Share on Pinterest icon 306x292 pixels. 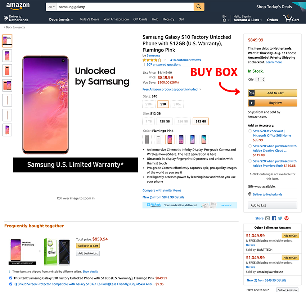click(287, 218)
